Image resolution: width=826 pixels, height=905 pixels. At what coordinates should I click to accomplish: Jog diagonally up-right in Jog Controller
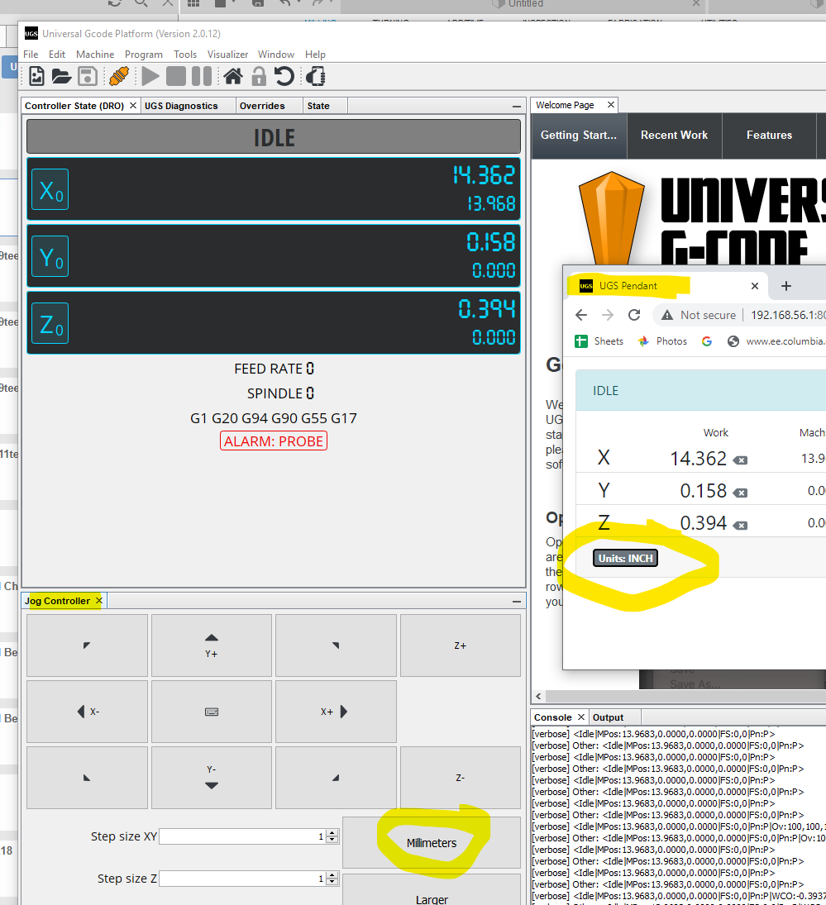coord(336,645)
